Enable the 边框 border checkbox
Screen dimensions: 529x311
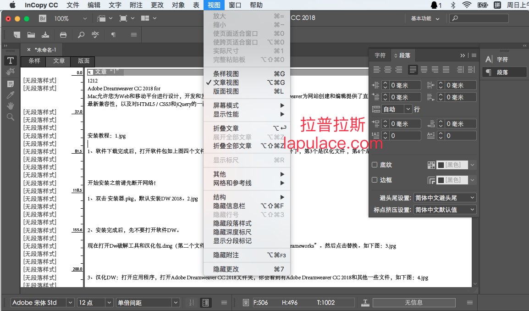pos(375,180)
